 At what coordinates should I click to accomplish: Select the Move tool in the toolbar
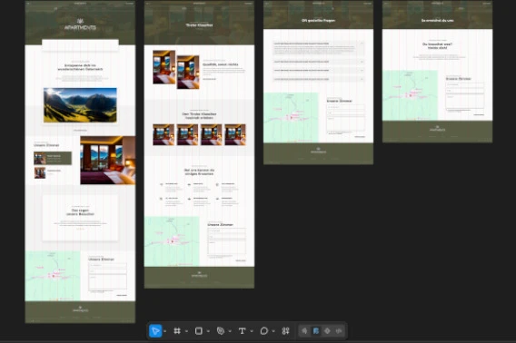click(155, 331)
